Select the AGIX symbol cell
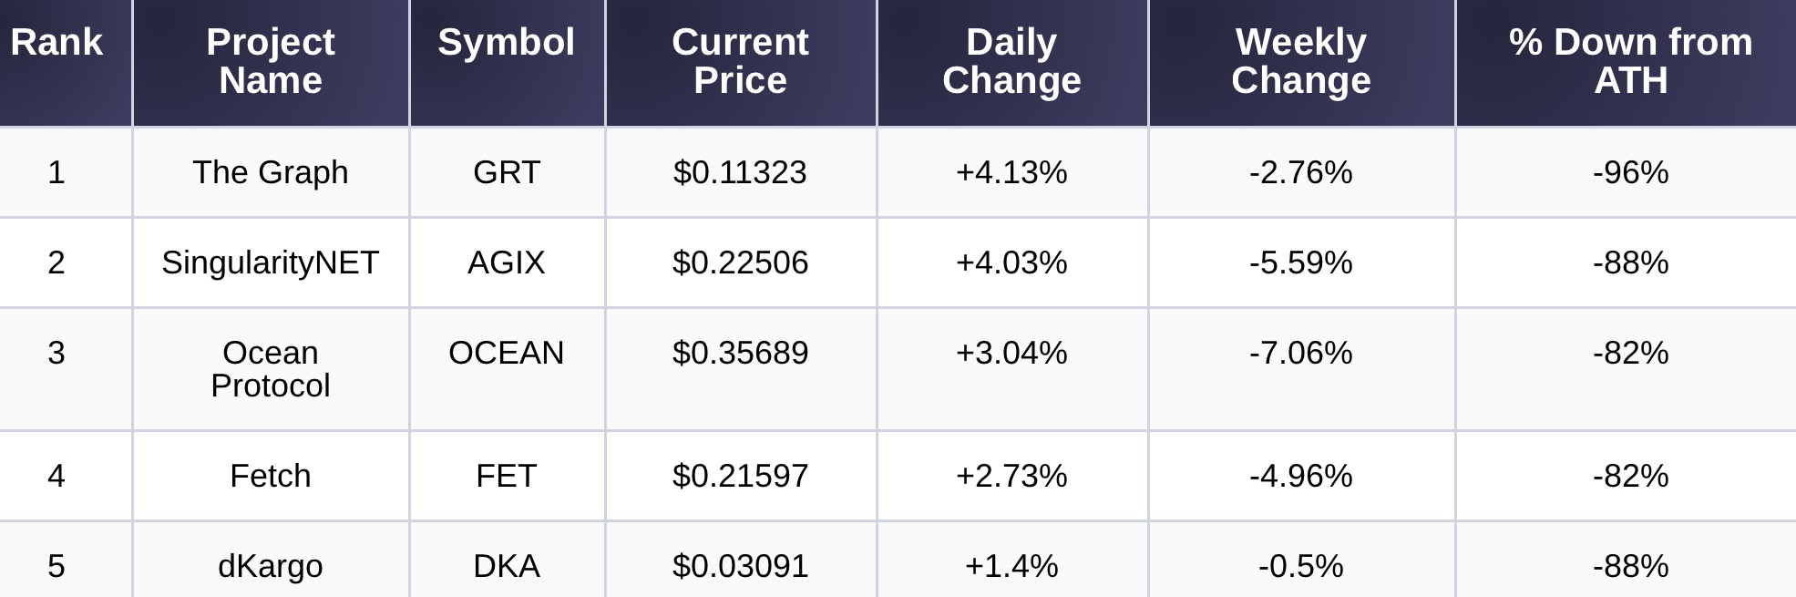Image resolution: width=1796 pixels, height=597 pixels. pyautogui.click(x=507, y=262)
